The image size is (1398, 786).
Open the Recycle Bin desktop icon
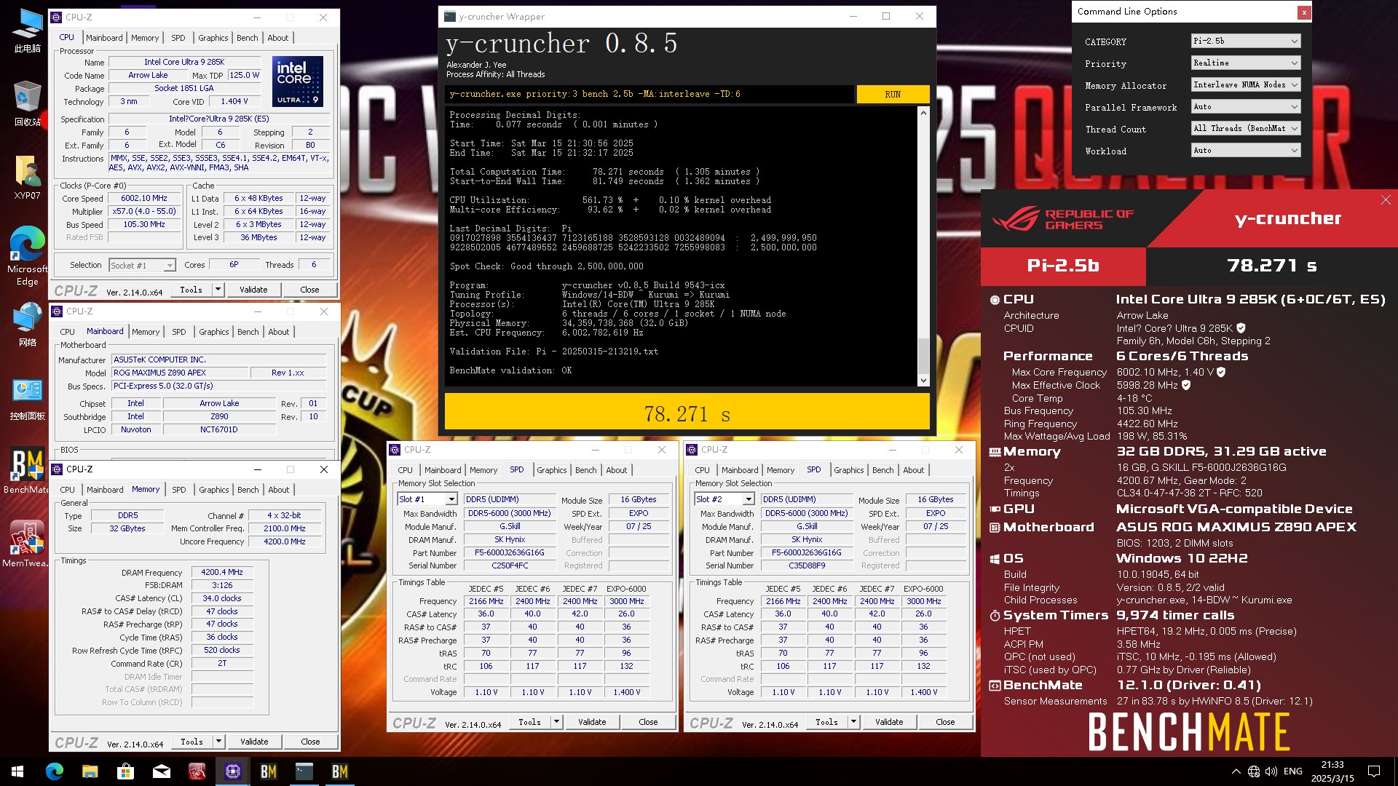[27, 103]
